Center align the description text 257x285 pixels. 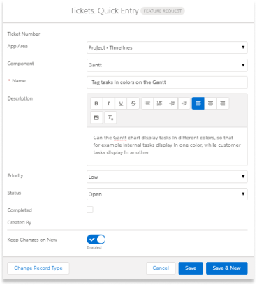[x=210, y=103]
